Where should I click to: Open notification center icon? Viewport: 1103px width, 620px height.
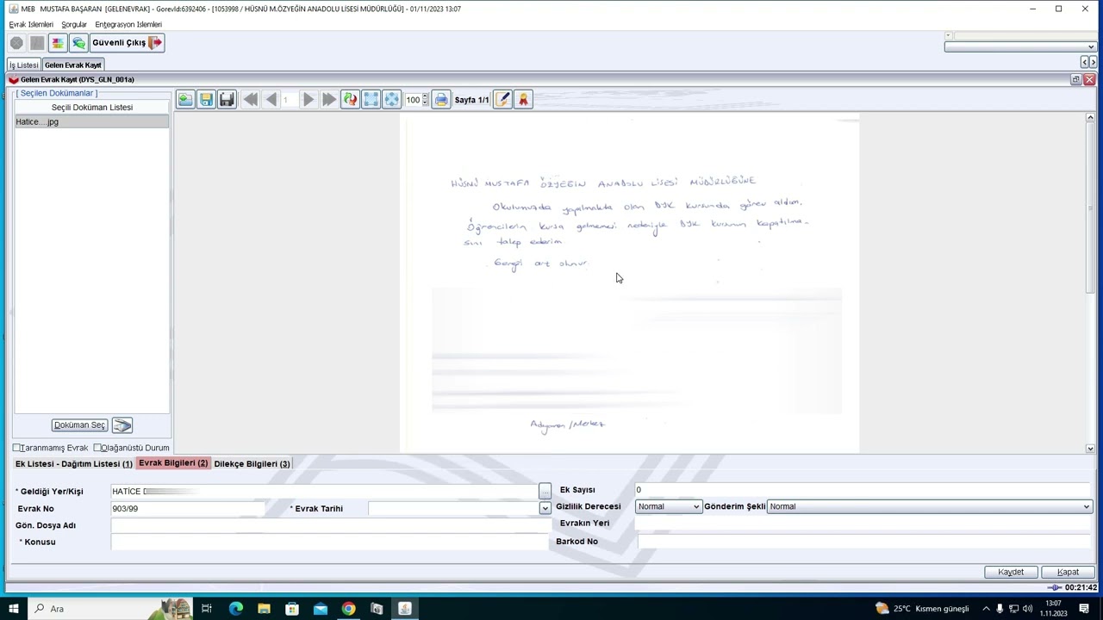(x=1084, y=609)
